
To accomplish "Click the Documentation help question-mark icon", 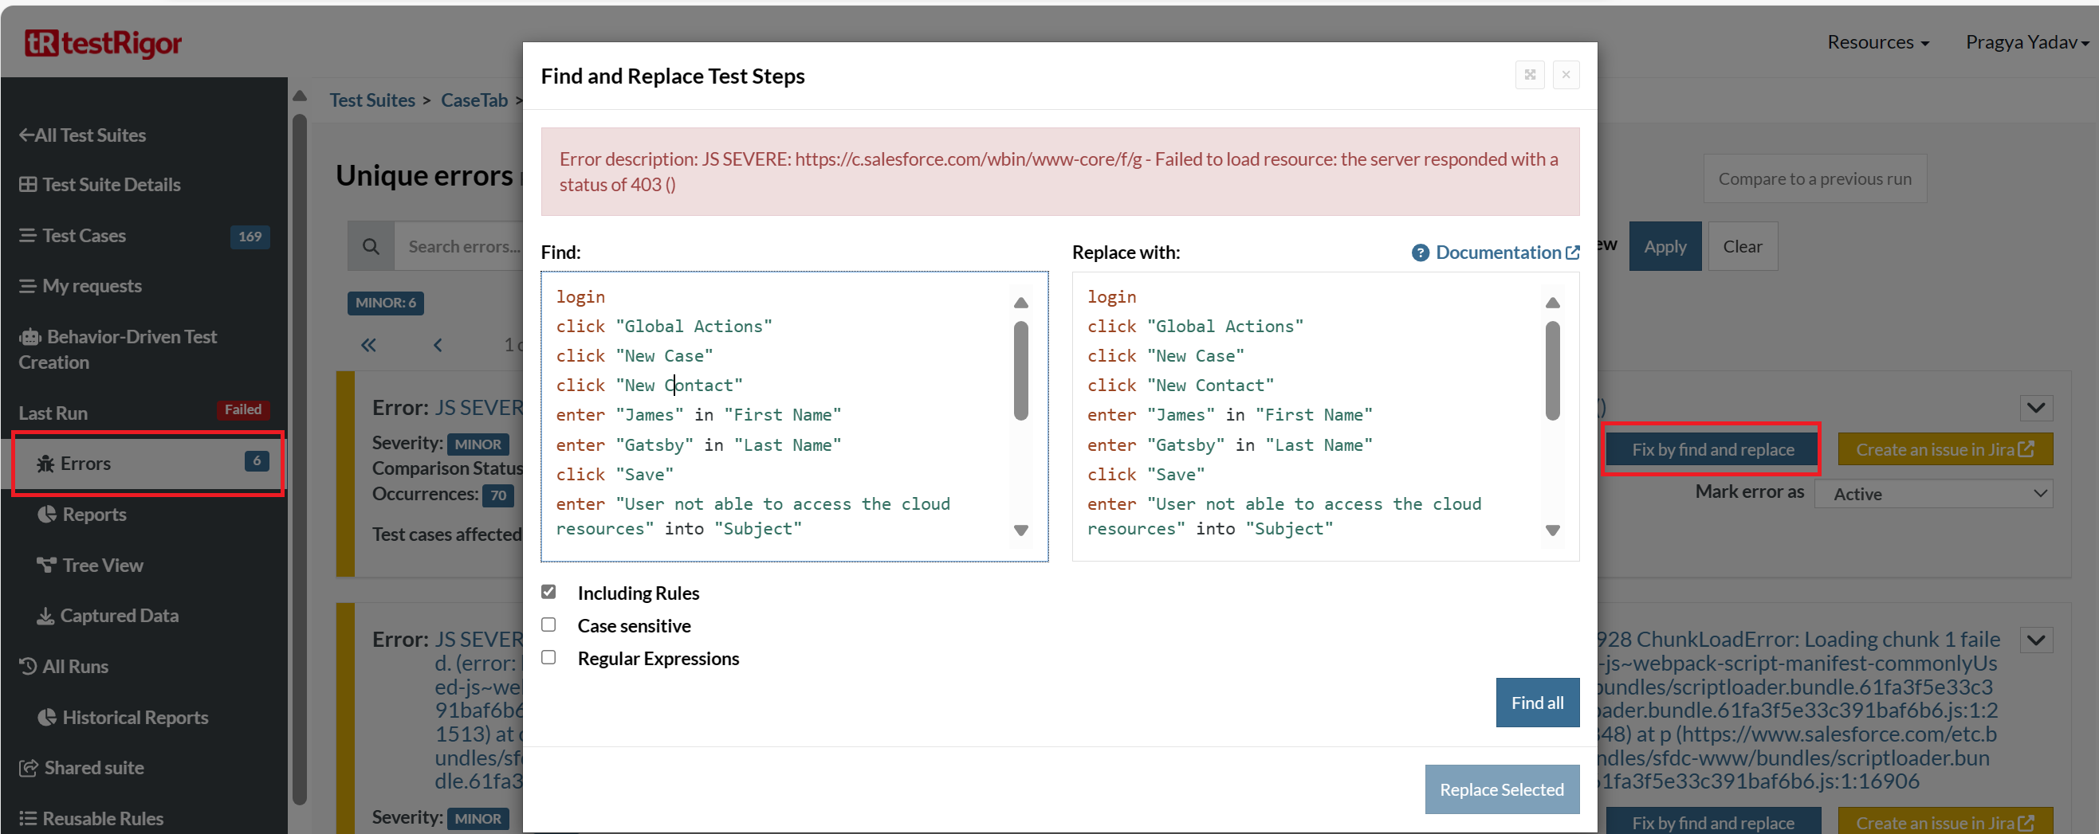I will [1420, 253].
